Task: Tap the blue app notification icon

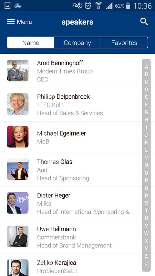Action: tap(18, 6)
